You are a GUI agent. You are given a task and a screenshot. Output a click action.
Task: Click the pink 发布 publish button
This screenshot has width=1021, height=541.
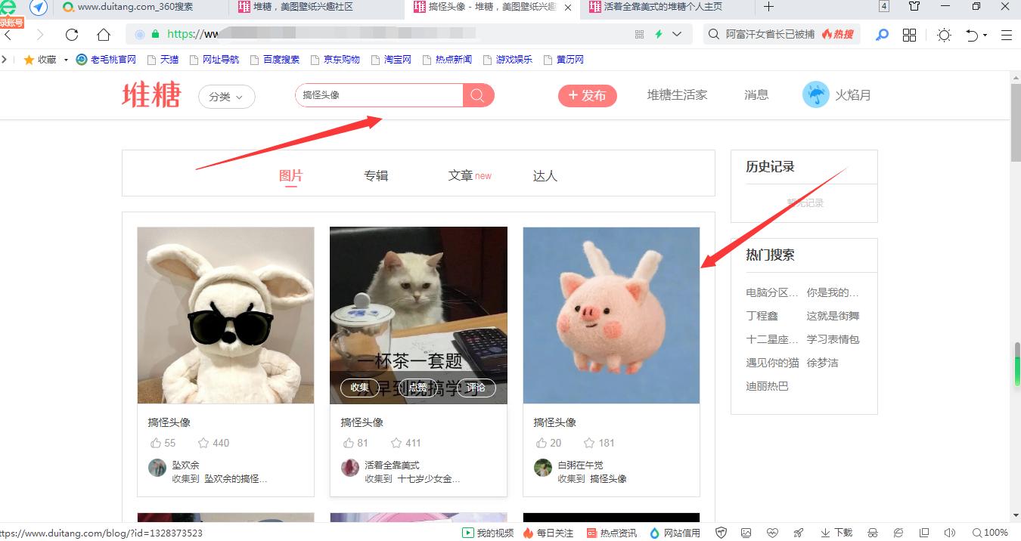[588, 95]
